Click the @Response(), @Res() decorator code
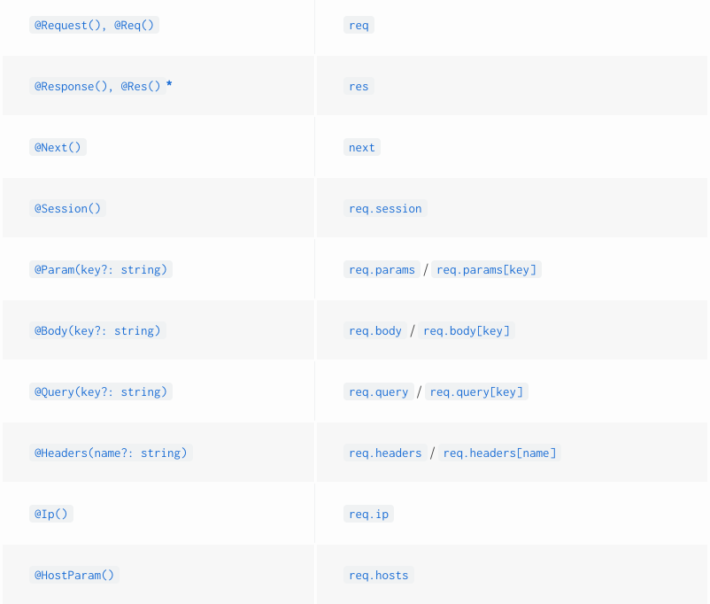This screenshot has width=710, height=604. [97, 86]
